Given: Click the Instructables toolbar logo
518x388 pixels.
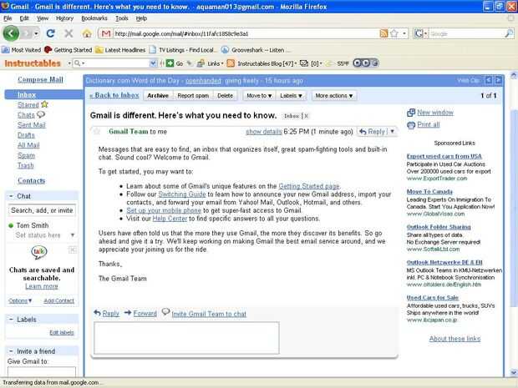Looking at the screenshot, I should [33, 63].
